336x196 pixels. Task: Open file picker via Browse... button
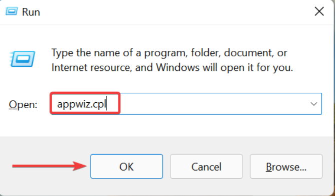(x=286, y=166)
